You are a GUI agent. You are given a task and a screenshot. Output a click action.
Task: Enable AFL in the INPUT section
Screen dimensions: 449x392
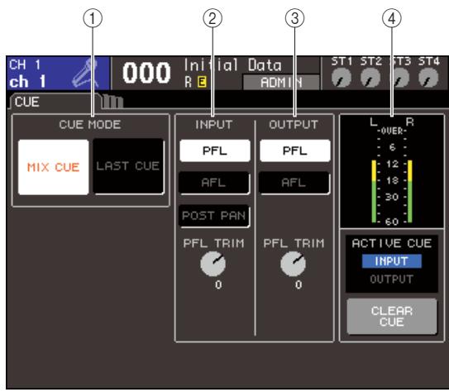point(214,183)
